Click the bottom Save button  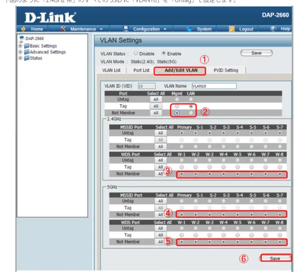coord(275,258)
